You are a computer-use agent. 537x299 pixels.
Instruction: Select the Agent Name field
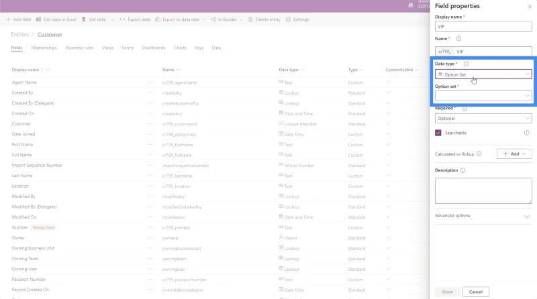coord(24,82)
